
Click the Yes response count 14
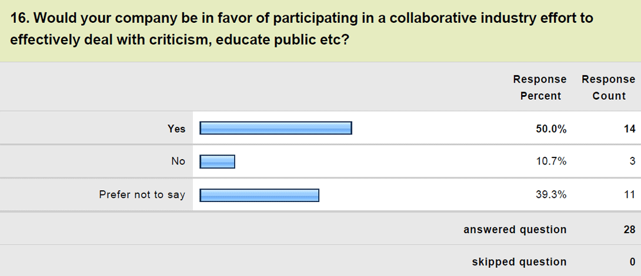(630, 129)
